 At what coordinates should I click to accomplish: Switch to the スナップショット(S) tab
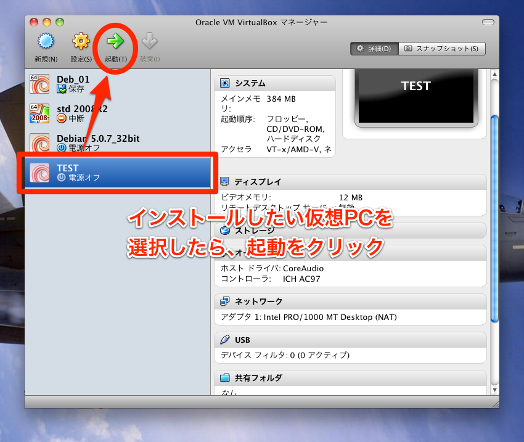pos(442,49)
